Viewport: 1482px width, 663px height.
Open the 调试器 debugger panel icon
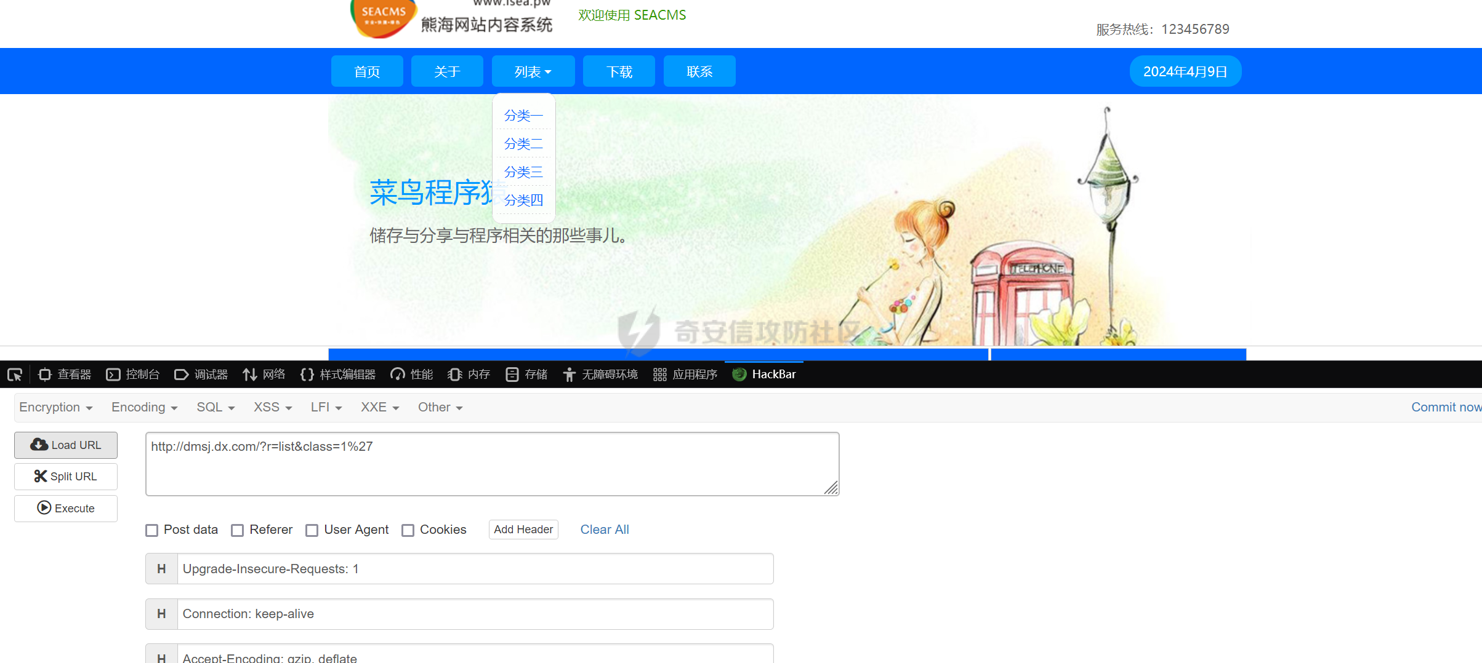click(x=182, y=375)
